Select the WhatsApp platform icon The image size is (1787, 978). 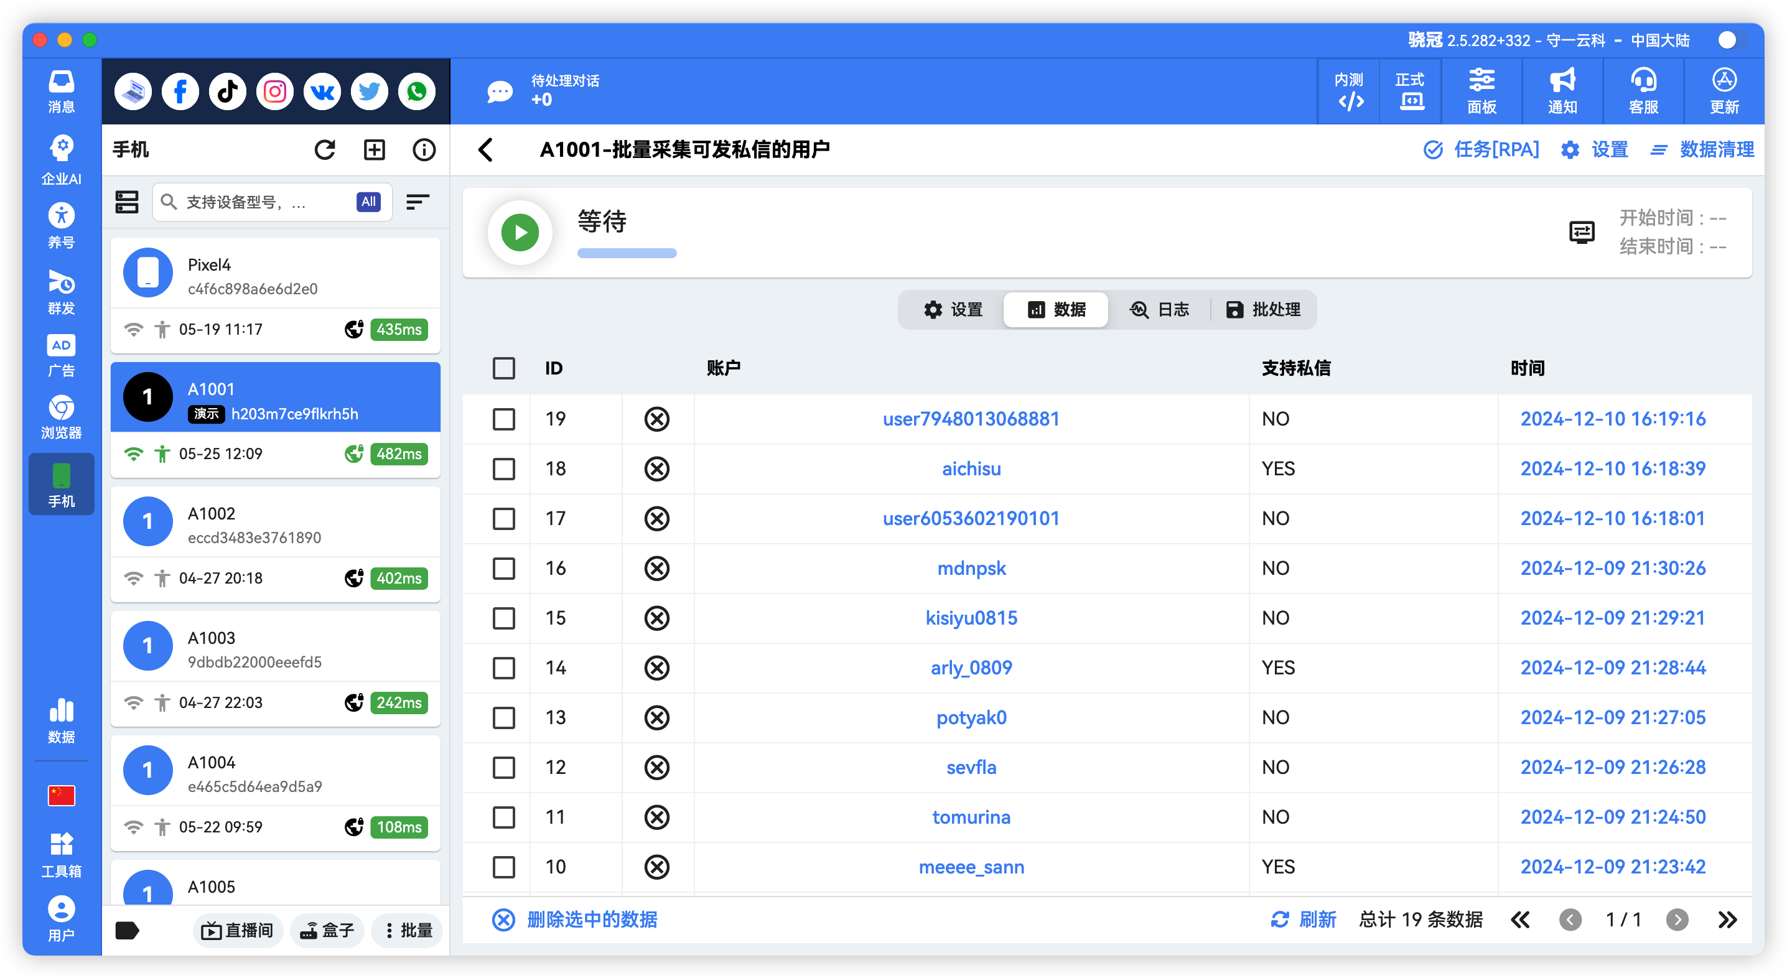[x=416, y=91]
